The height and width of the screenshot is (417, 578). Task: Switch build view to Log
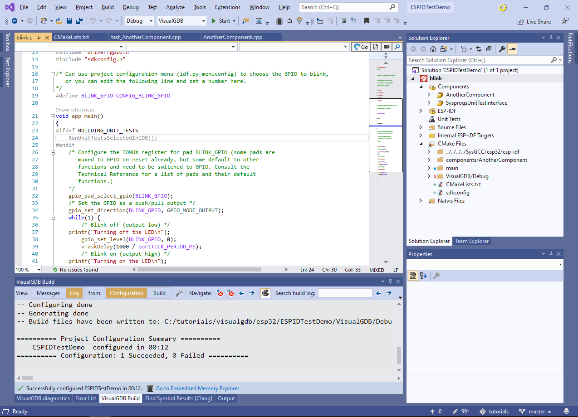coord(74,293)
